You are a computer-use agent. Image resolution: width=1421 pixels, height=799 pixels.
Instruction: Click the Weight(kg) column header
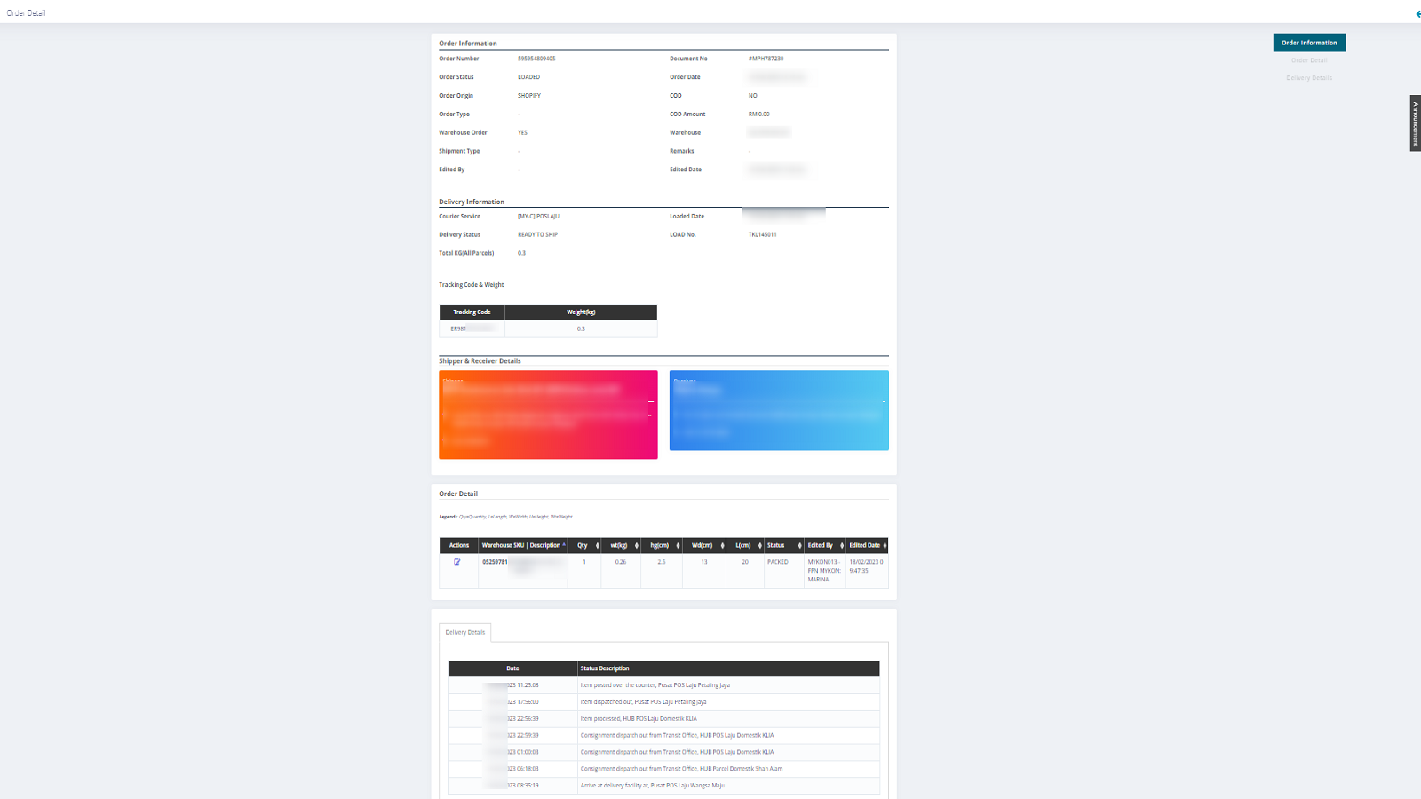(581, 312)
